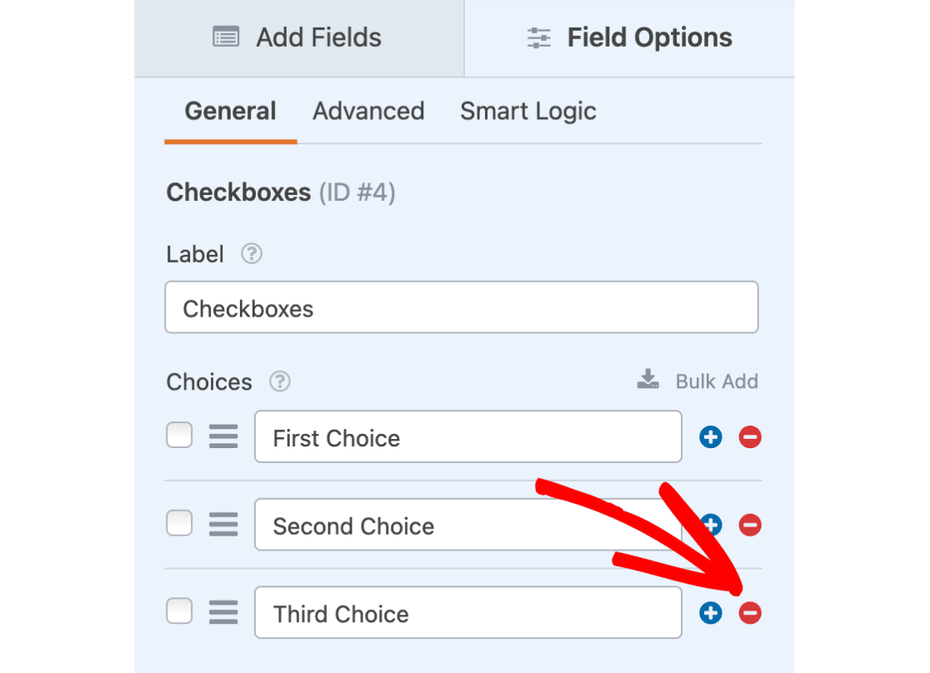Screen dimensions: 930x673
Task: Click the Bulk Add link
Action: tap(717, 381)
